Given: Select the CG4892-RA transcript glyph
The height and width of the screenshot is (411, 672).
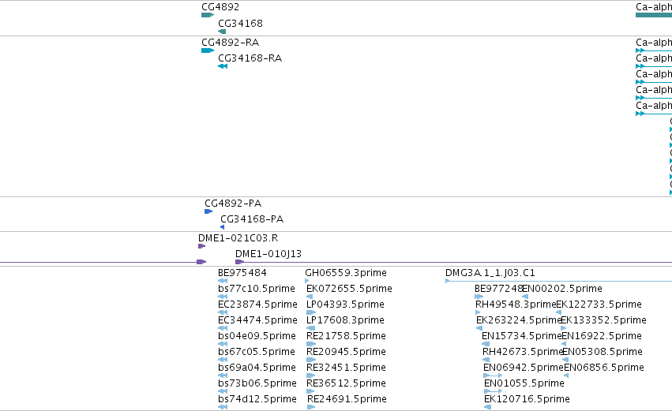Looking at the screenshot, I should pos(208,50).
